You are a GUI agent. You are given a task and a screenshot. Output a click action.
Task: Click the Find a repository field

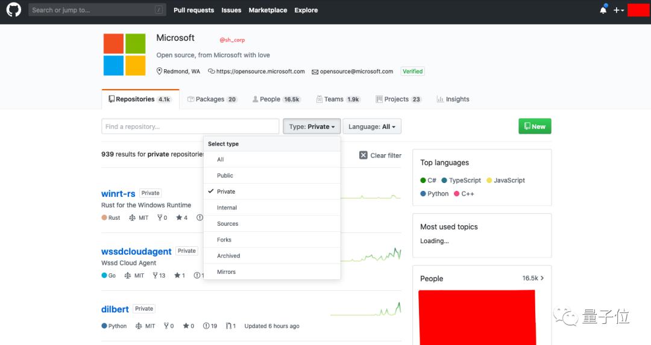coord(190,126)
